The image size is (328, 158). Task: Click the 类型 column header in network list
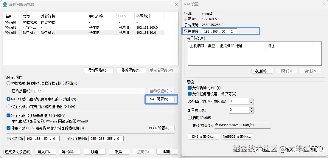pos(30,16)
